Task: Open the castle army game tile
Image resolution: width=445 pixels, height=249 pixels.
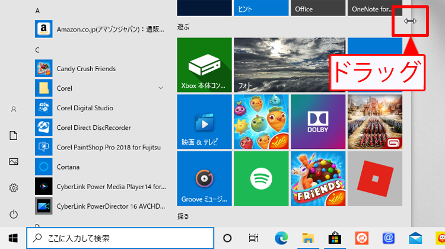Action: point(375,122)
